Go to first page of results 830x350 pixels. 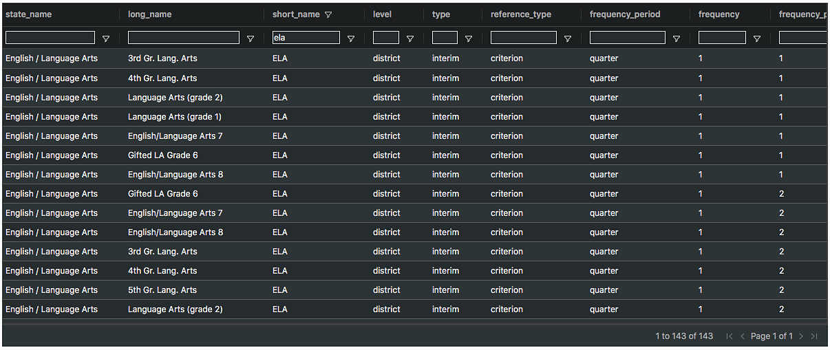click(x=730, y=336)
